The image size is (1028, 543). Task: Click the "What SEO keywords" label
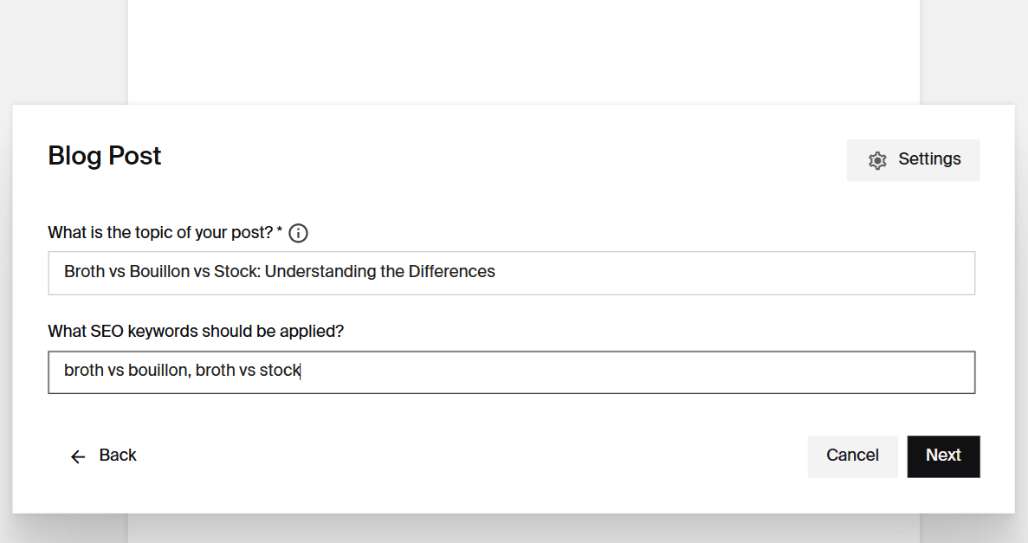point(196,332)
